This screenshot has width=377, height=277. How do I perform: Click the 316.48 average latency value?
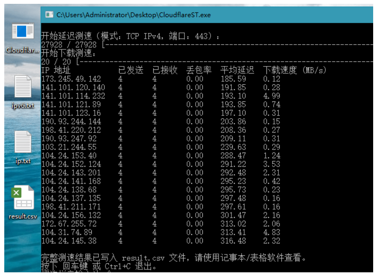coord(233,241)
